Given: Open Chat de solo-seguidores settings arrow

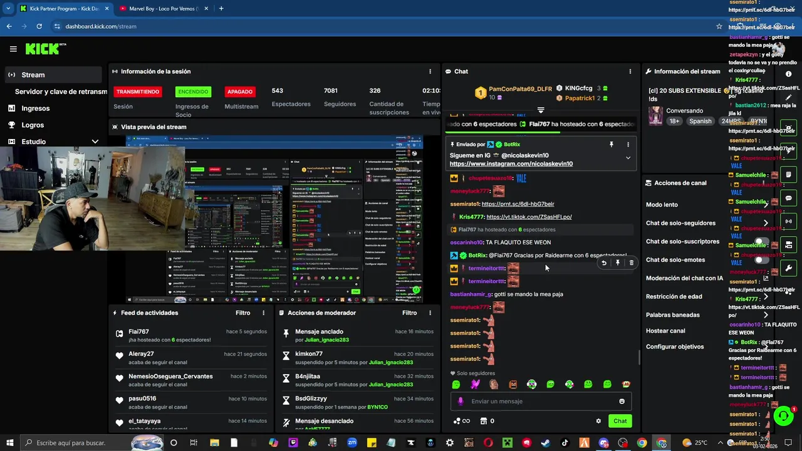Looking at the screenshot, I should [x=766, y=223].
